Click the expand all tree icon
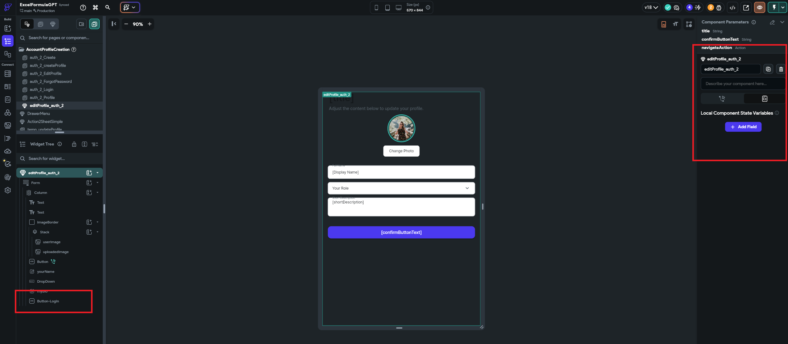 (x=85, y=144)
